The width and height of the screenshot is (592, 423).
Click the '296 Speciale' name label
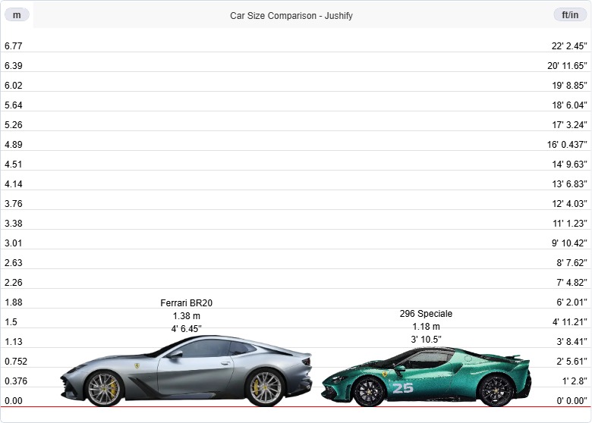coord(427,314)
